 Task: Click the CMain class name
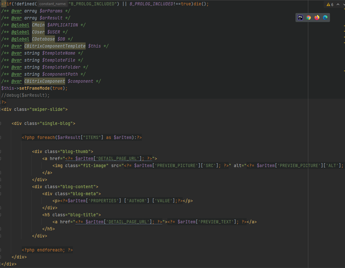pos(38,25)
